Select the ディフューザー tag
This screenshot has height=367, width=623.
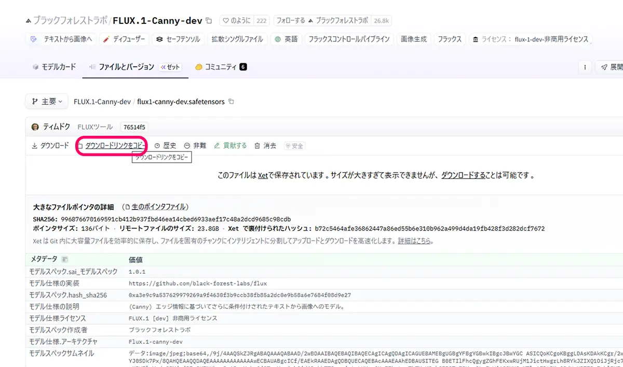[x=125, y=39]
